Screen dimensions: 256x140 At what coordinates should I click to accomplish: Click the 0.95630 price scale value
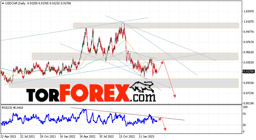point(249,52)
